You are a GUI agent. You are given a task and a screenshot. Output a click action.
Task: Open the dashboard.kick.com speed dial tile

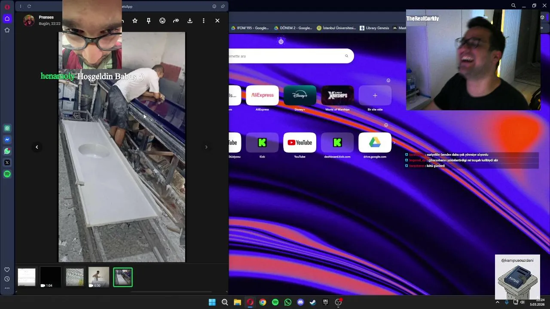(x=337, y=142)
